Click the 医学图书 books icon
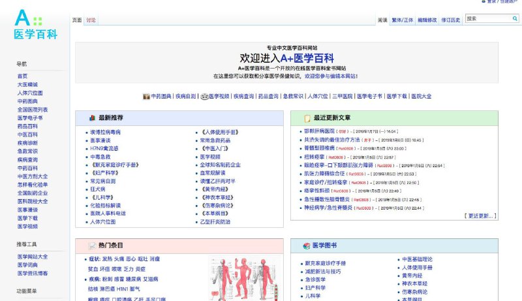The height and width of the screenshot is (301, 522). pos(307,246)
